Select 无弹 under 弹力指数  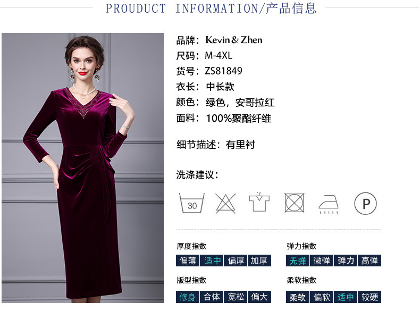tap(298, 261)
